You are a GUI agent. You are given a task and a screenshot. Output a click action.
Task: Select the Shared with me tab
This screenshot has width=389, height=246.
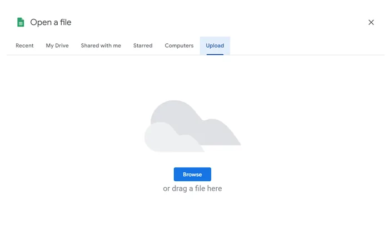(x=101, y=45)
